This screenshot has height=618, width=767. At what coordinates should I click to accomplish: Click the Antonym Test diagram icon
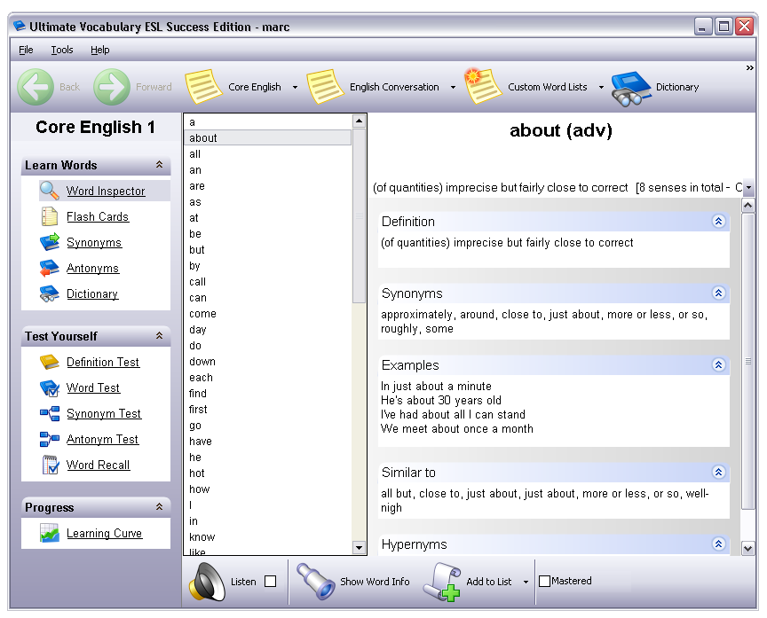[x=50, y=439]
